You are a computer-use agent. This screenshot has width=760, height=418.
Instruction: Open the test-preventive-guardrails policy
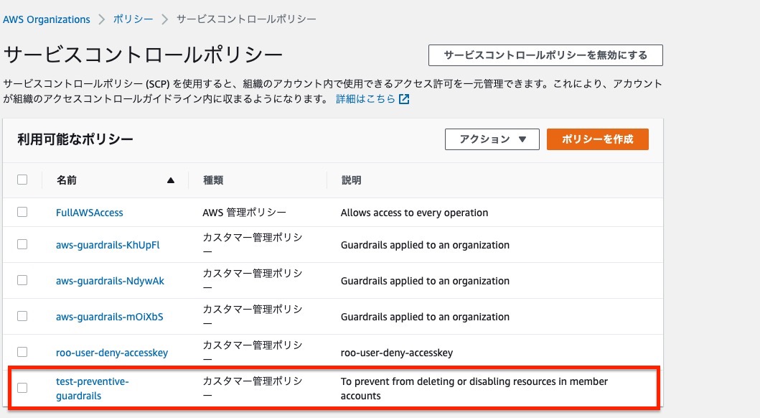click(x=91, y=389)
